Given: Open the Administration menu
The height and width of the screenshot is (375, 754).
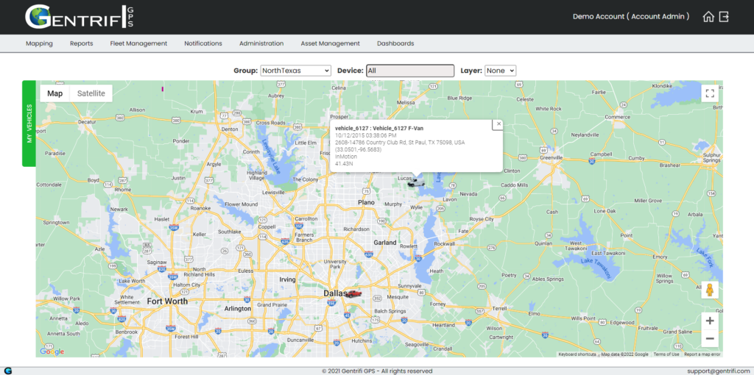Looking at the screenshot, I should (x=261, y=43).
